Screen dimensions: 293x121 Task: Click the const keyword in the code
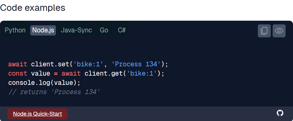pyautogui.click(x=18, y=73)
